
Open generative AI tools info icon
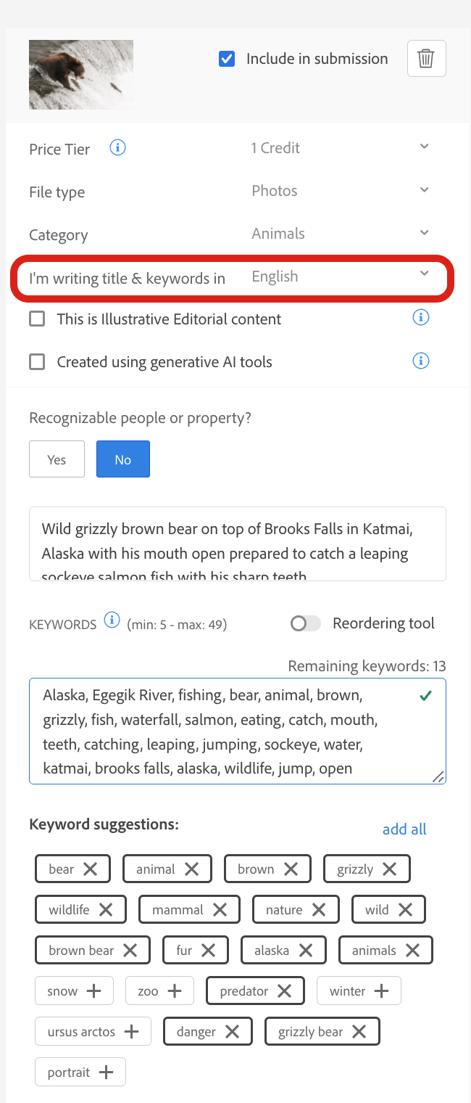[421, 361]
